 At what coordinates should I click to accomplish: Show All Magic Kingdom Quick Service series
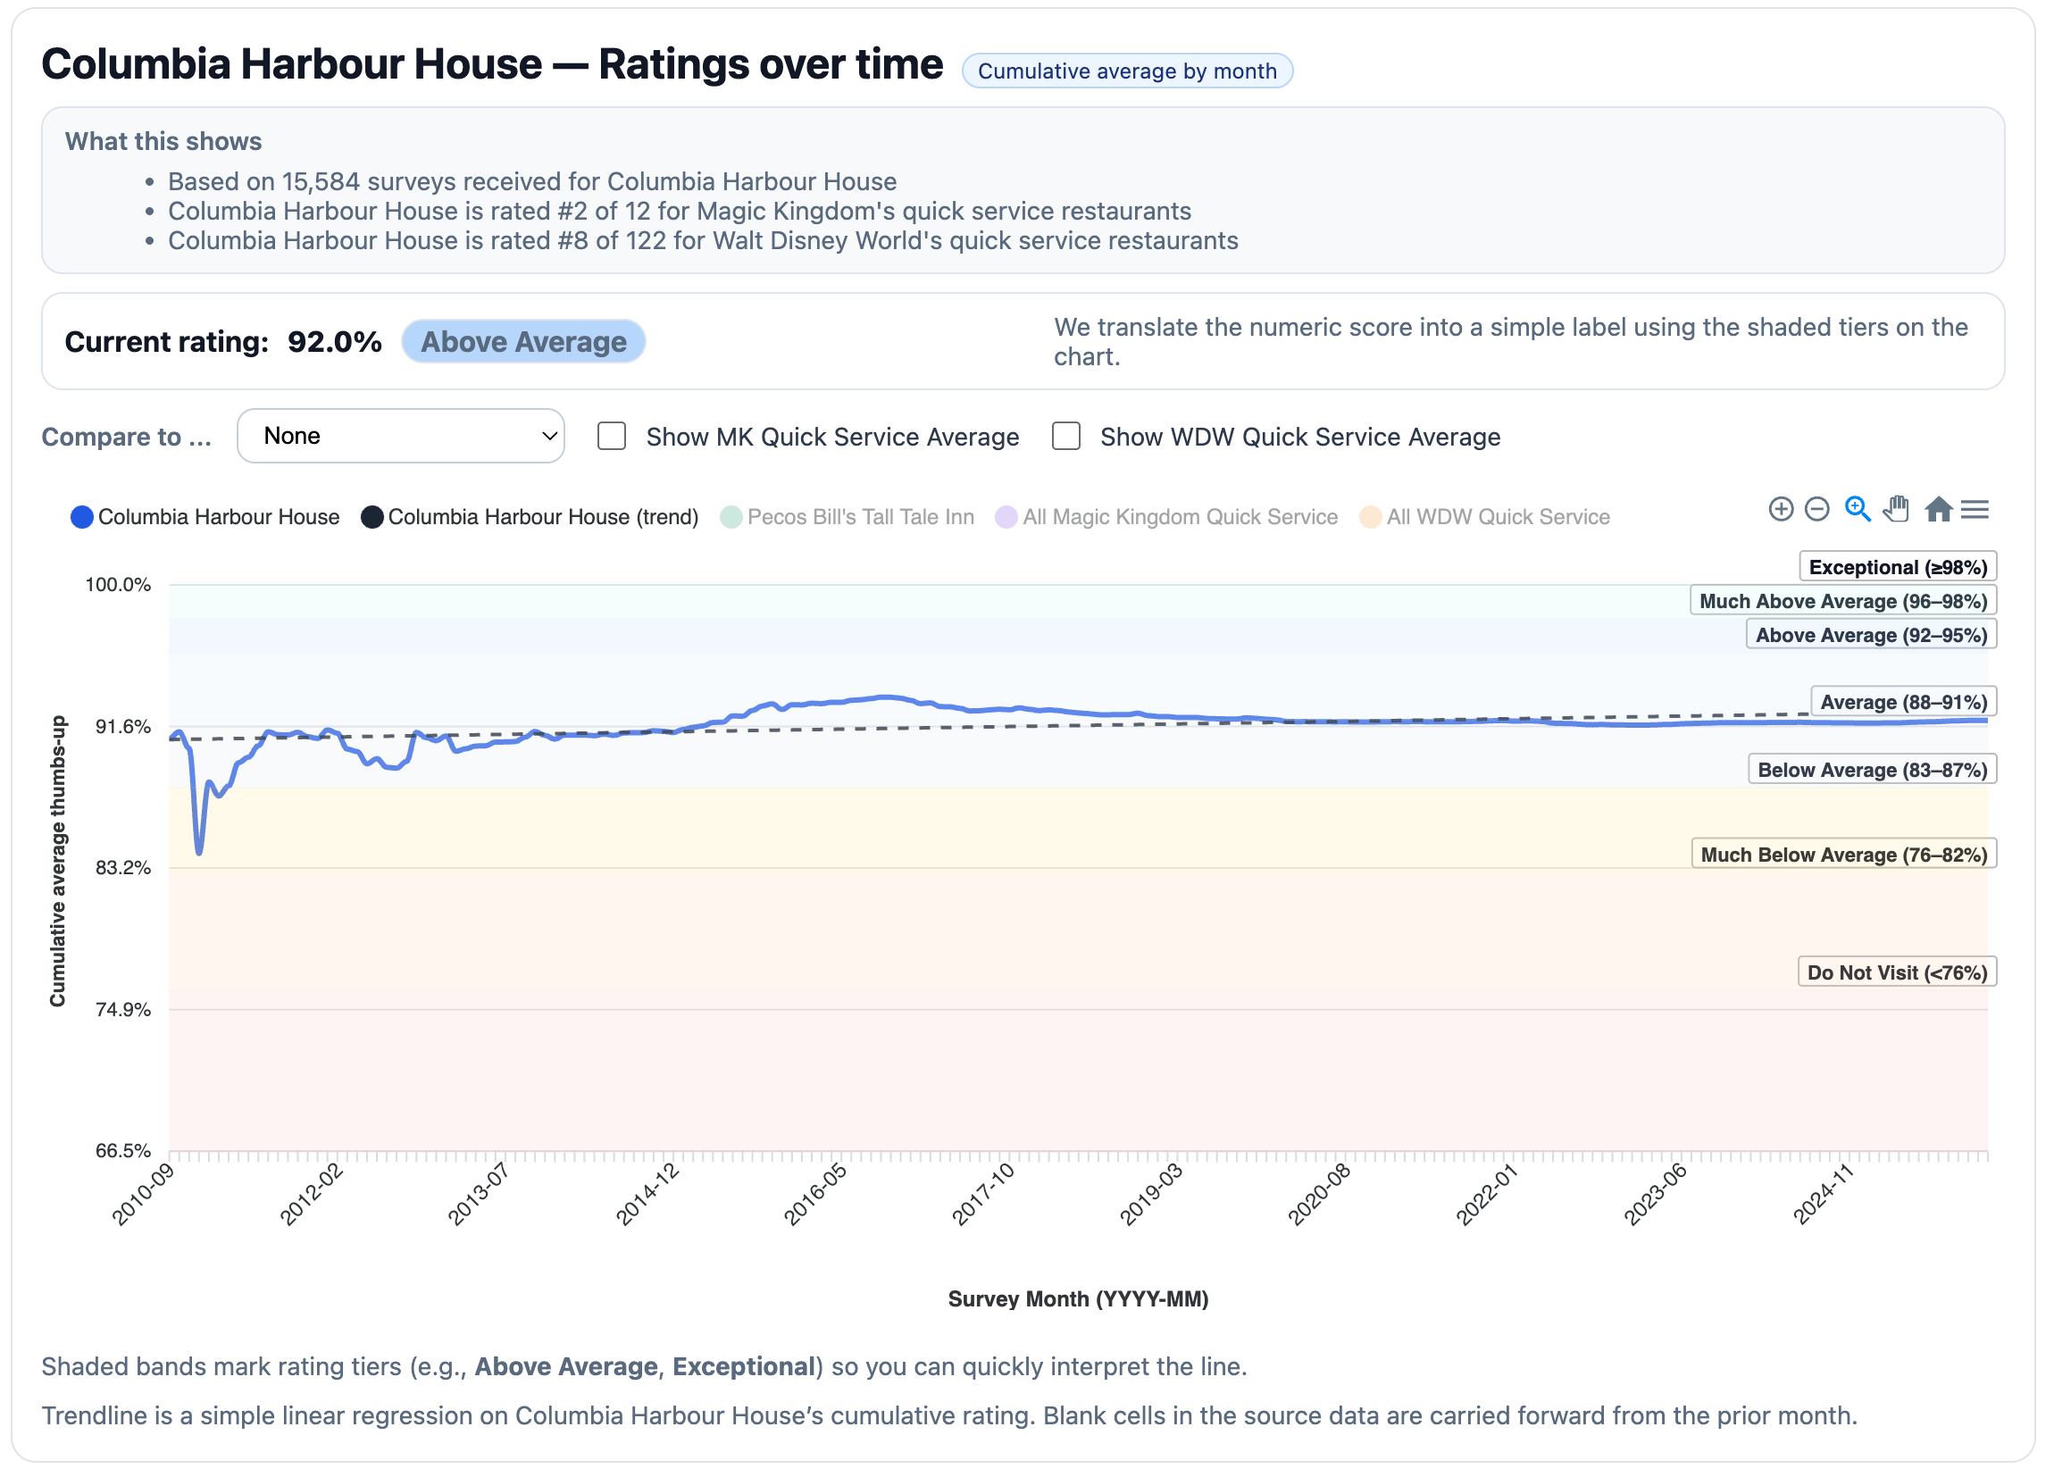coord(1179,517)
